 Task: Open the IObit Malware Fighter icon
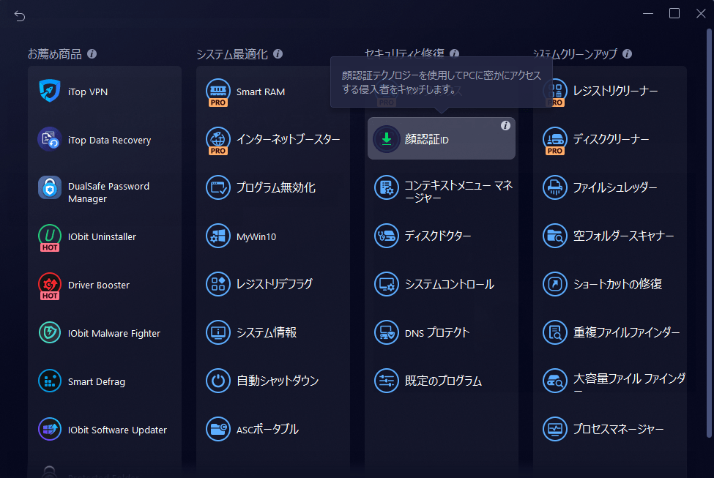(x=50, y=332)
